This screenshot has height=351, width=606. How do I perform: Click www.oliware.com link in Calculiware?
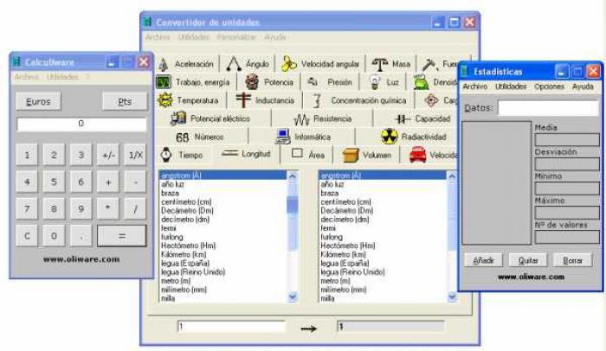pos(81,259)
